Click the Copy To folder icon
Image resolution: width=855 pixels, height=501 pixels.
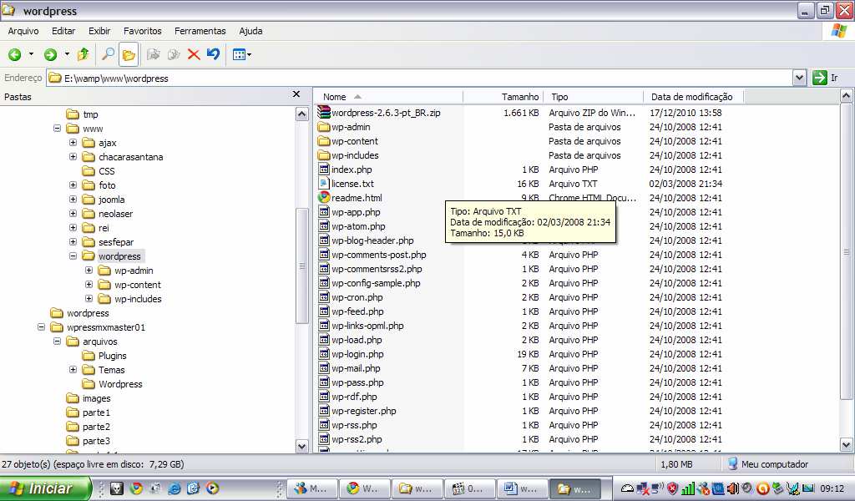174,54
